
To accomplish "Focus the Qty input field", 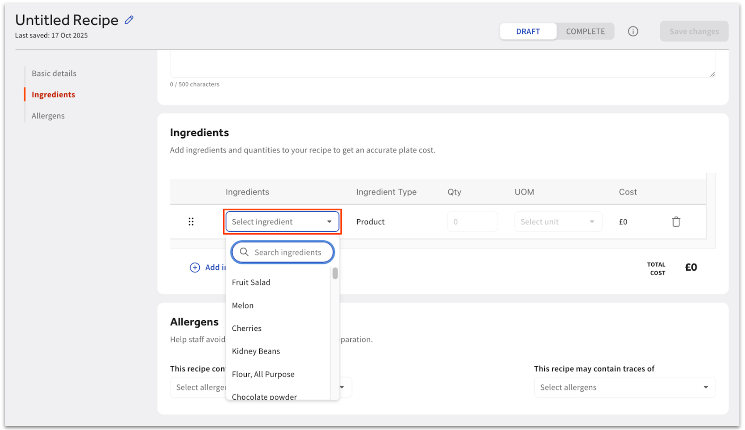I will pos(472,222).
